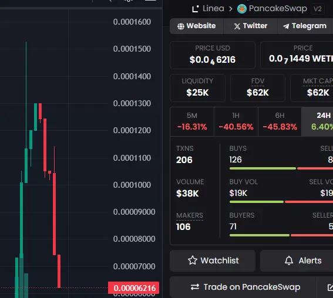
Task: Click the PRICE USD value $0.0₄6216
Action: click(213, 60)
